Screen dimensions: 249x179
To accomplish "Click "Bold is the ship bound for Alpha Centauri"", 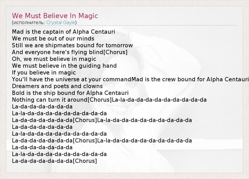I will coord(70,93).
